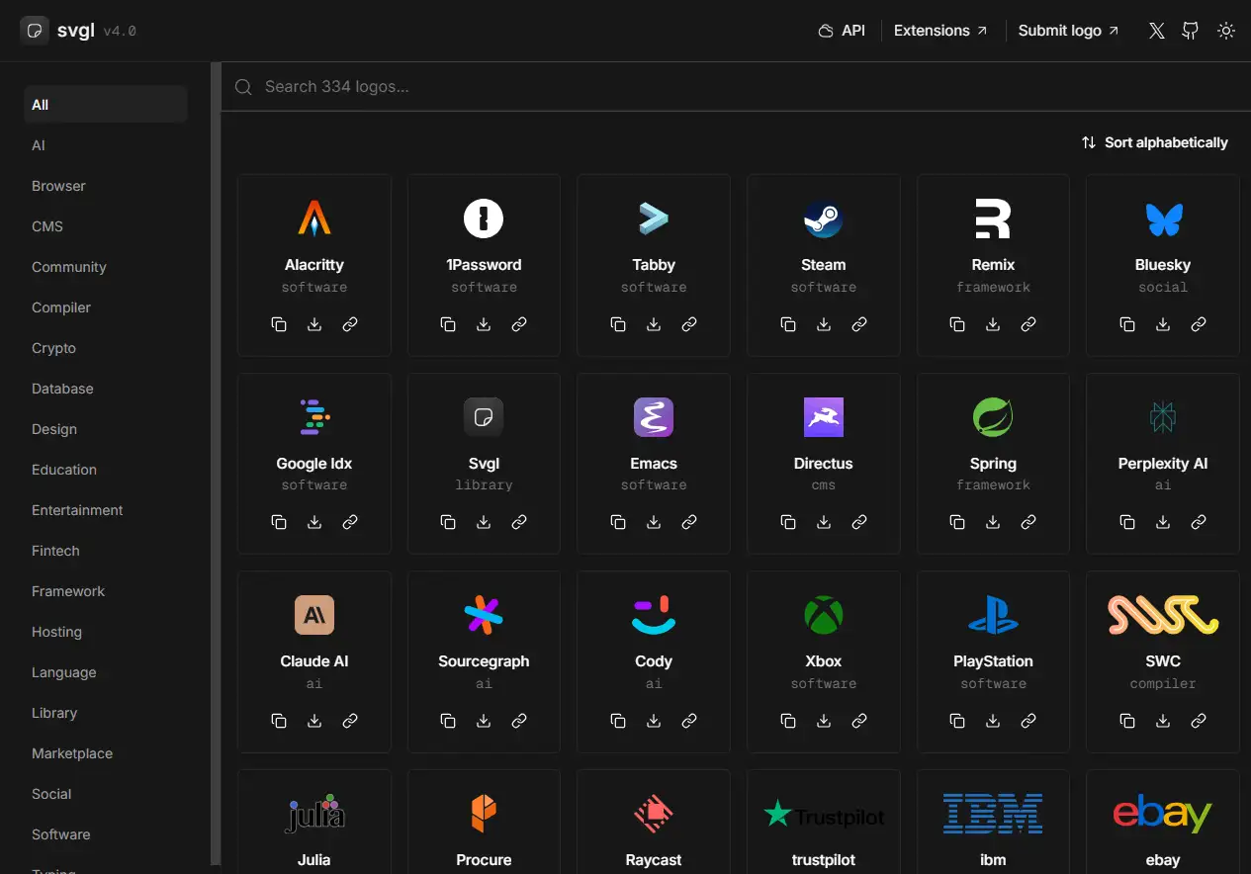Copy the Tabby SVG icon
1251x874 pixels.
pyautogui.click(x=618, y=324)
